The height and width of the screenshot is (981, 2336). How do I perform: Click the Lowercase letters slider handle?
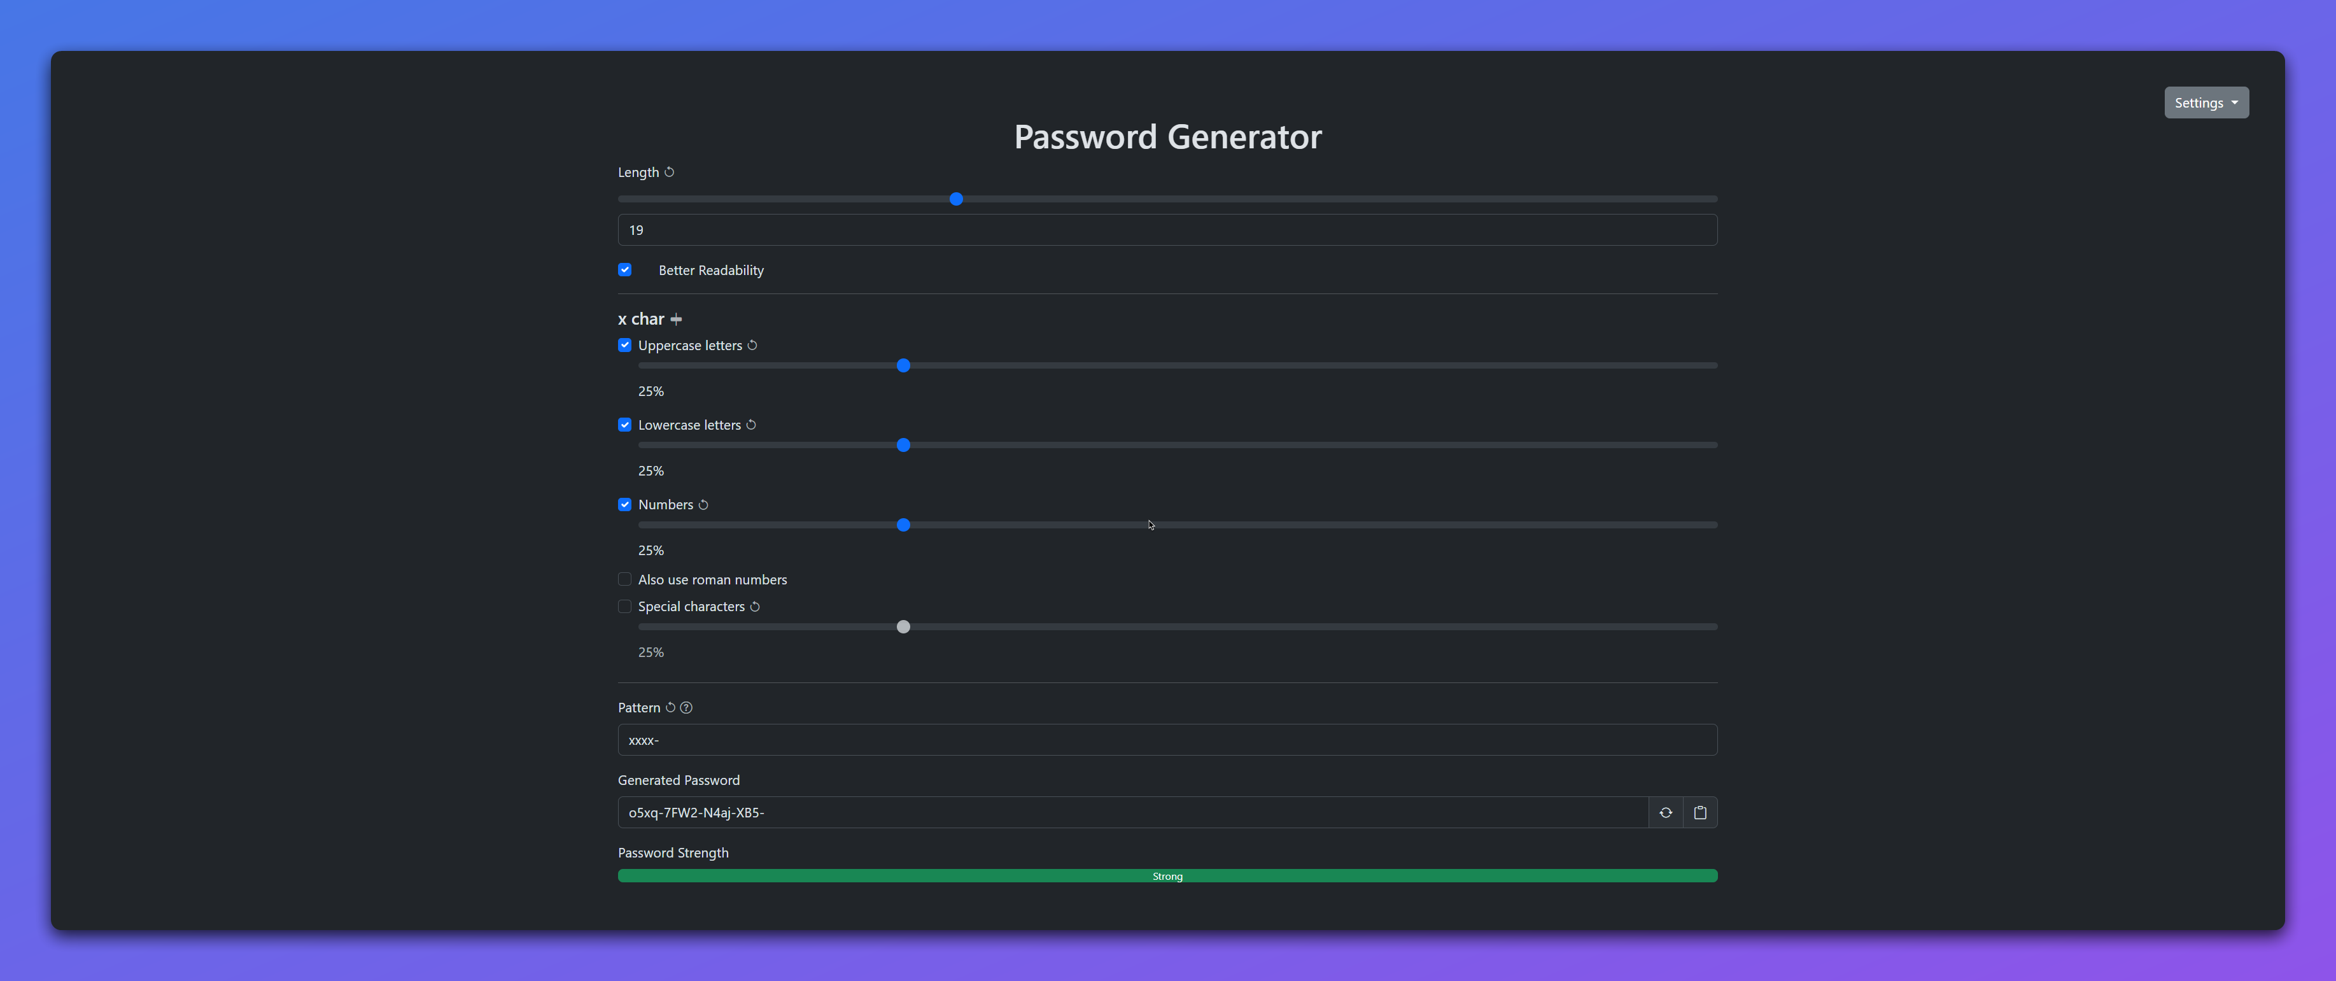click(x=903, y=445)
